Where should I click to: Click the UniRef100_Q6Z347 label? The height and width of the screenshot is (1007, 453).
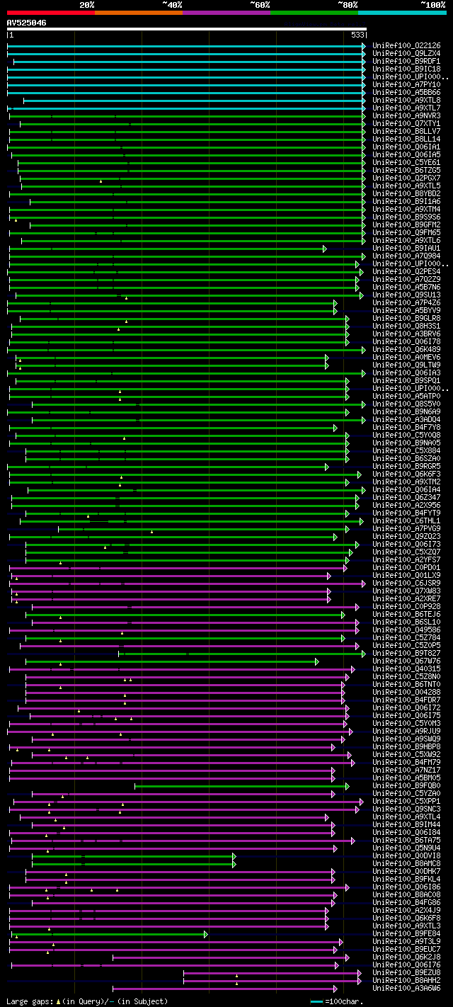[x=406, y=497]
